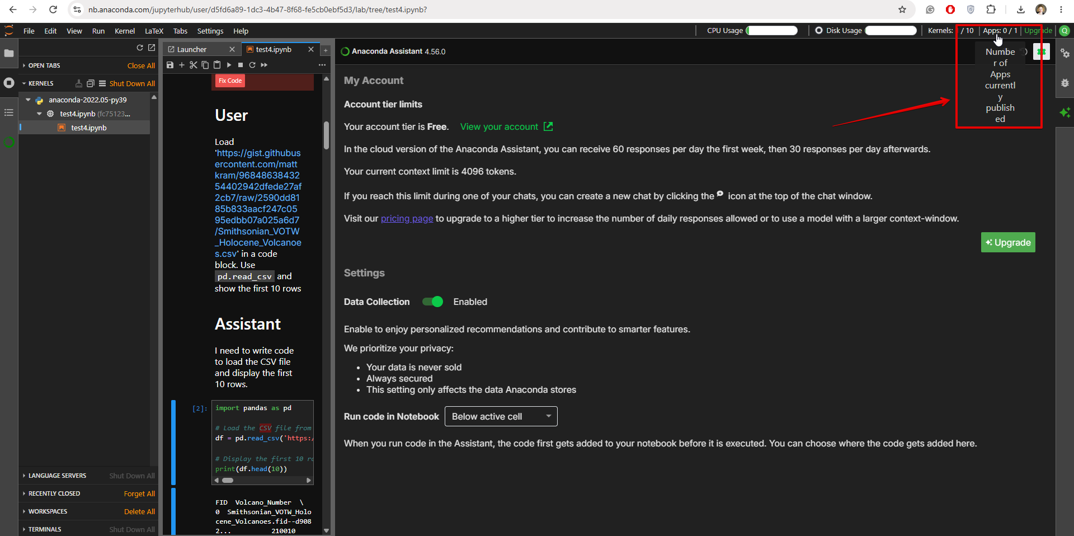1074x536 pixels.
Task: Open the View your account link
Action: click(x=506, y=126)
